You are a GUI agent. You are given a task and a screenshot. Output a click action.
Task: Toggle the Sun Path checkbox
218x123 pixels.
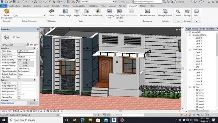click(x=19, y=77)
